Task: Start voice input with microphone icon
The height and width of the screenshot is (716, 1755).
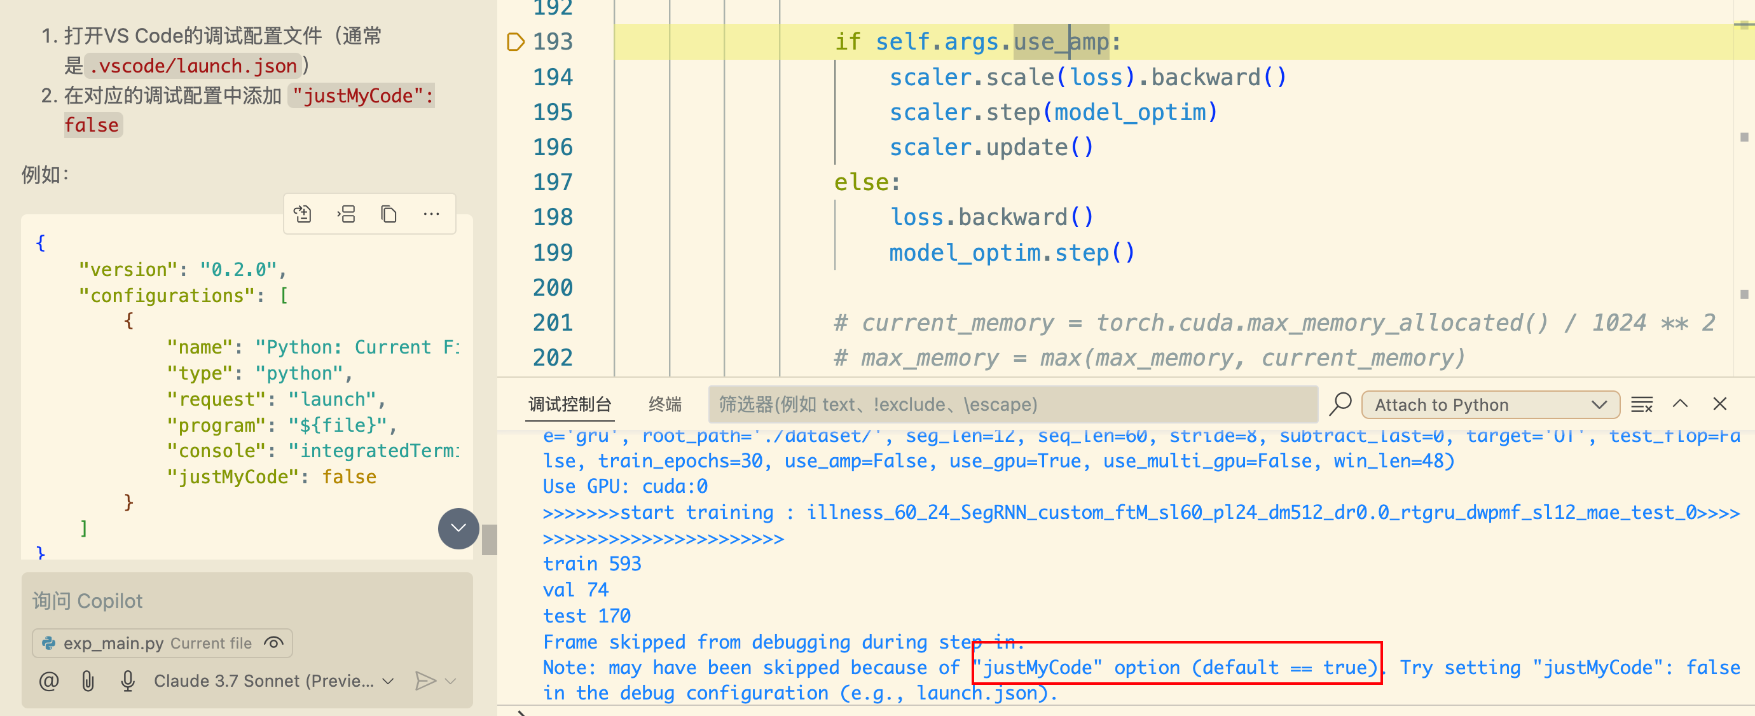Action: (x=127, y=680)
